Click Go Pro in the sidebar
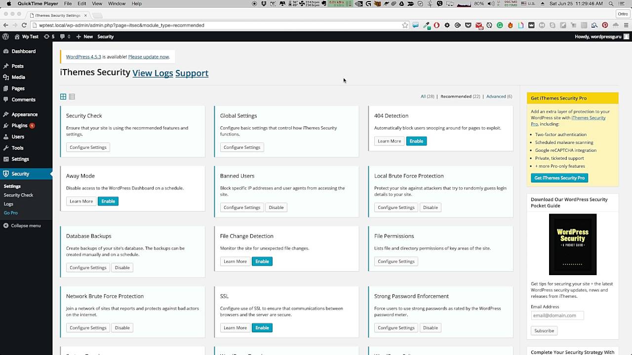This screenshot has height=355, width=632. coord(11,213)
